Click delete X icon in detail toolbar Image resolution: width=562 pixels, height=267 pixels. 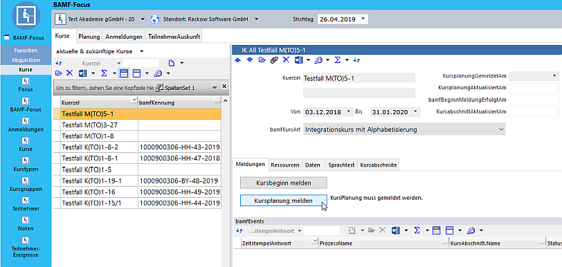tap(286, 60)
